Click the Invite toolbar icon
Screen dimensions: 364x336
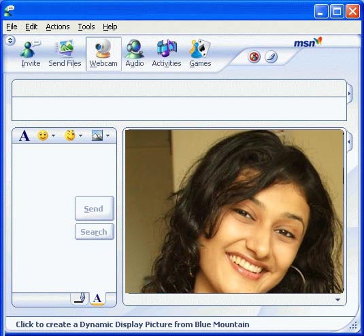(31, 54)
